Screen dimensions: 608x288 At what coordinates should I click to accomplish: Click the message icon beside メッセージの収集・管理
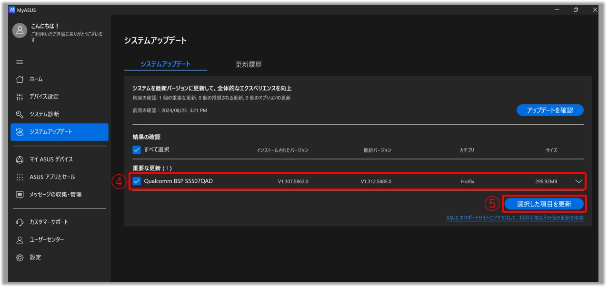(20, 195)
